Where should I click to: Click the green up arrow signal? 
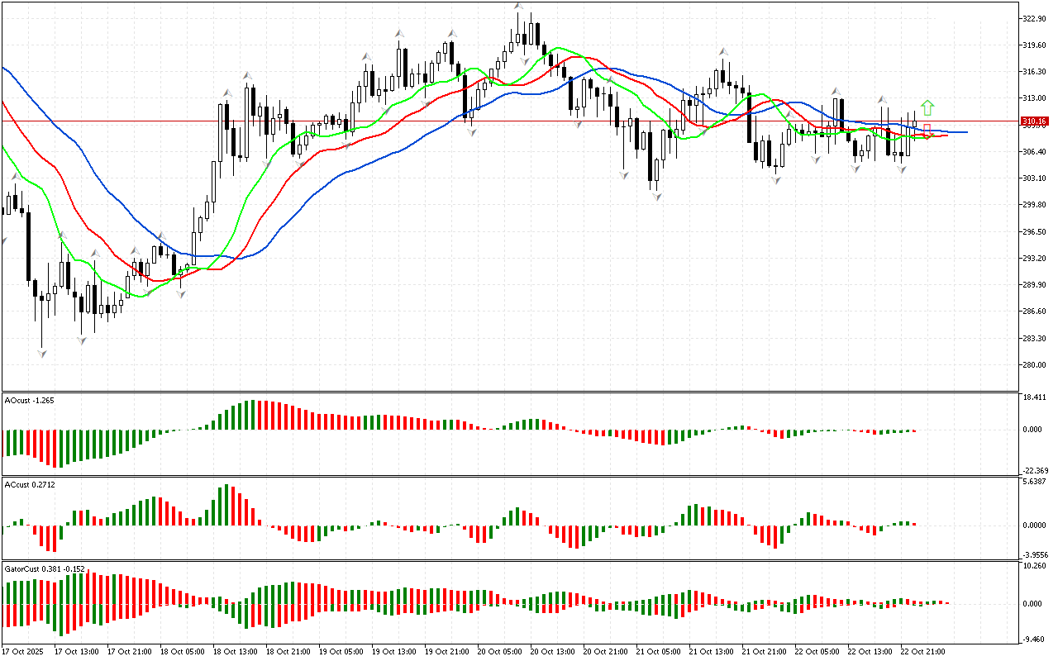click(927, 107)
